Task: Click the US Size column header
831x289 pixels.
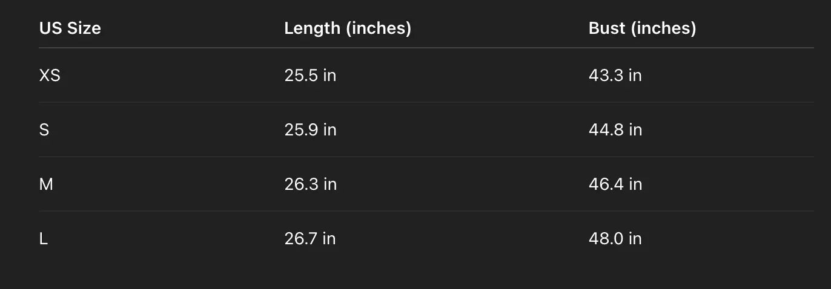Action: click(70, 28)
